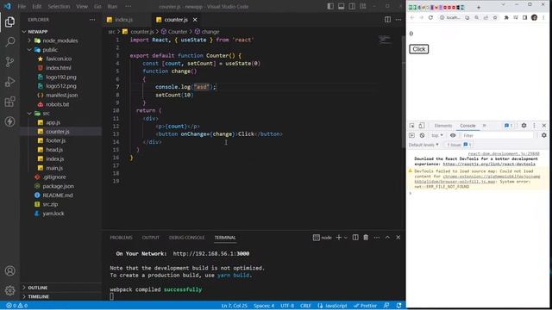Expand the OUTLINE section
The image size is (552, 310).
point(37,288)
